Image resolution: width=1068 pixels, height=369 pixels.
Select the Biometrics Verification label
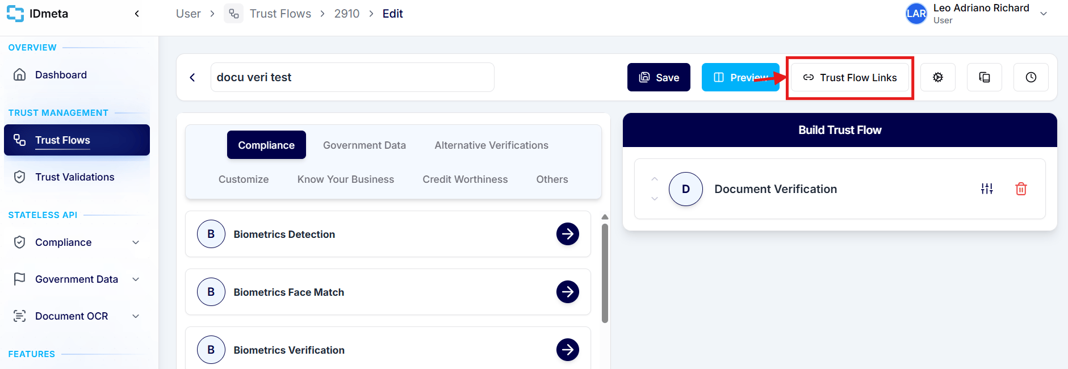[289, 350]
